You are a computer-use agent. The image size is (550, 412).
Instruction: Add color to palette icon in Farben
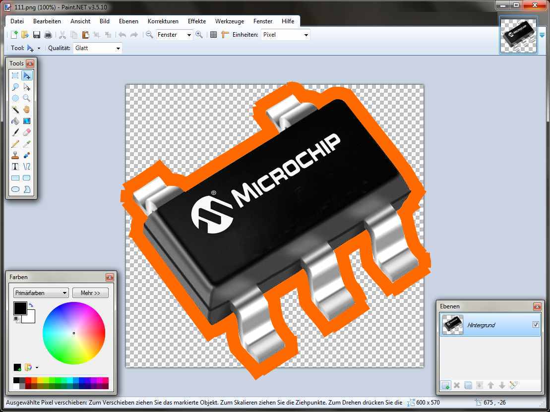[x=17, y=367]
